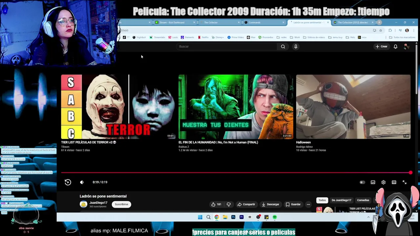Replay the video with the replay button
This screenshot has height=236, width=420.
point(68,182)
